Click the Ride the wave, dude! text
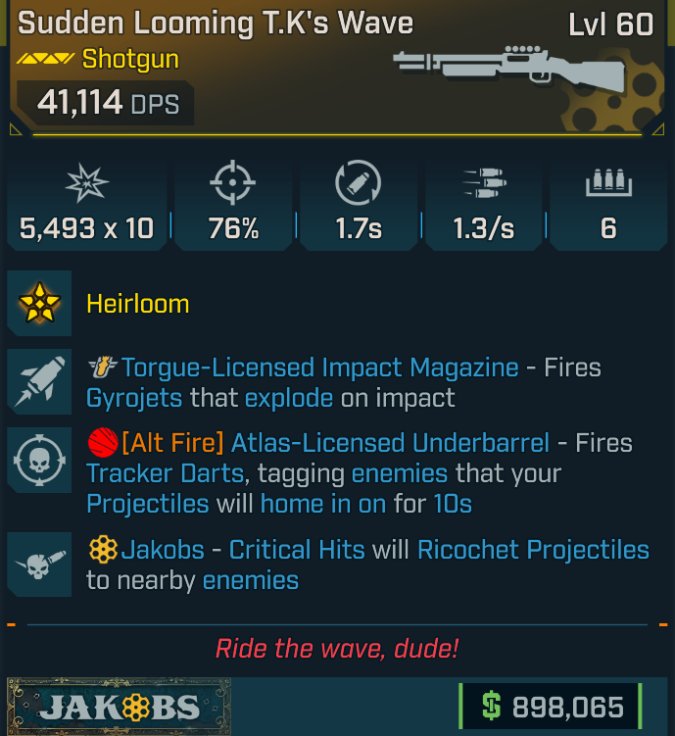The width and height of the screenshot is (675, 736). (337, 649)
